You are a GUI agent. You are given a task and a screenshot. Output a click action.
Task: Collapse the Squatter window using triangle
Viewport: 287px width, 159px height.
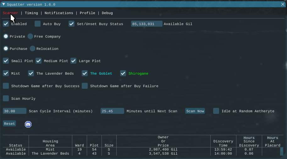tap(4, 4)
